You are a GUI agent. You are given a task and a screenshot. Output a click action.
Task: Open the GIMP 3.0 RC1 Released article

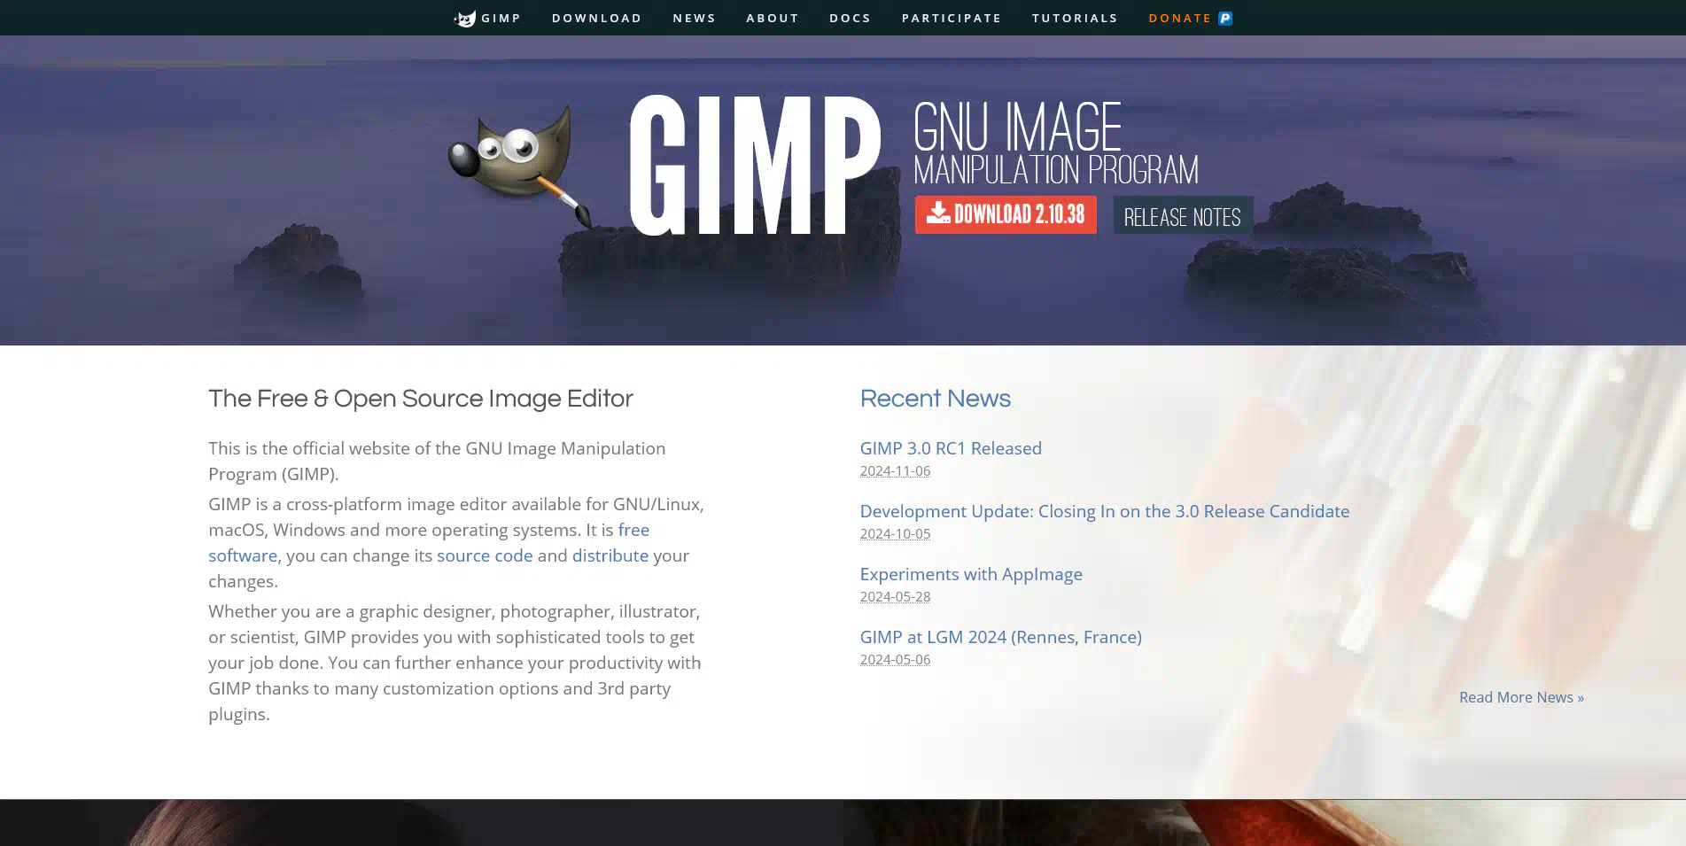tap(951, 448)
